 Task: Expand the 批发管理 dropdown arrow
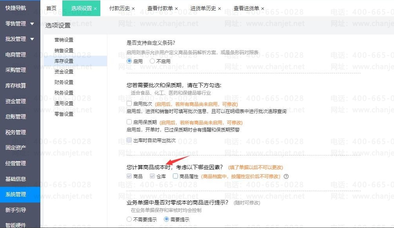tap(32, 39)
